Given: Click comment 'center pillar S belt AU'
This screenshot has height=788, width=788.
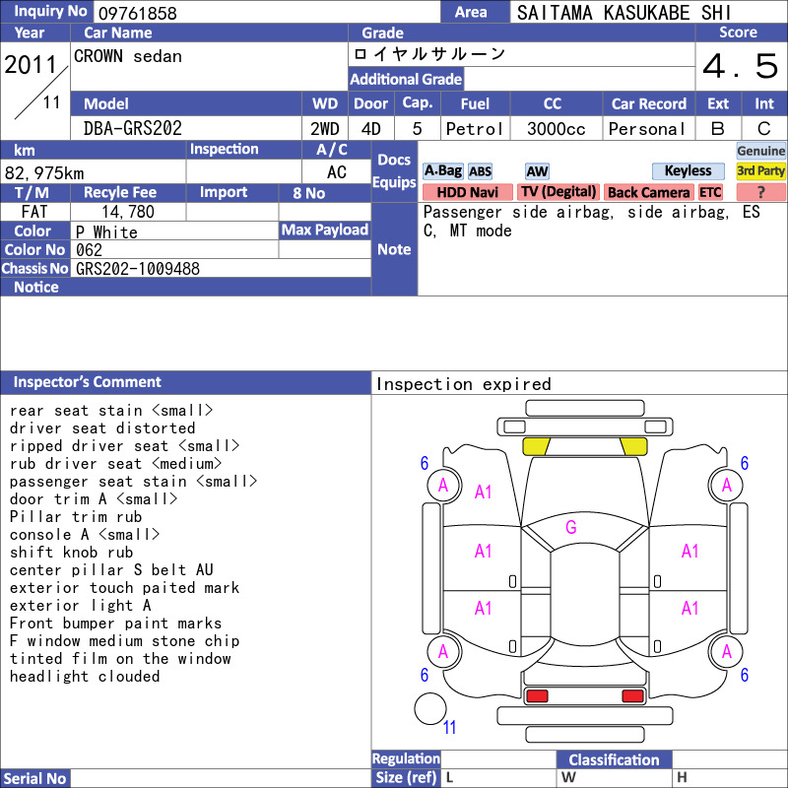Looking at the screenshot, I should (x=111, y=570).
